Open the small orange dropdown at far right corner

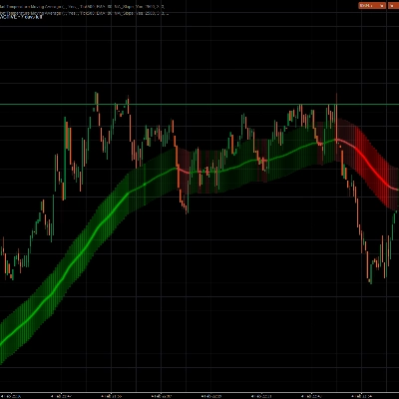point(393,5)
